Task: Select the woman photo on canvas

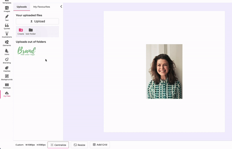Action: [164, 71]
